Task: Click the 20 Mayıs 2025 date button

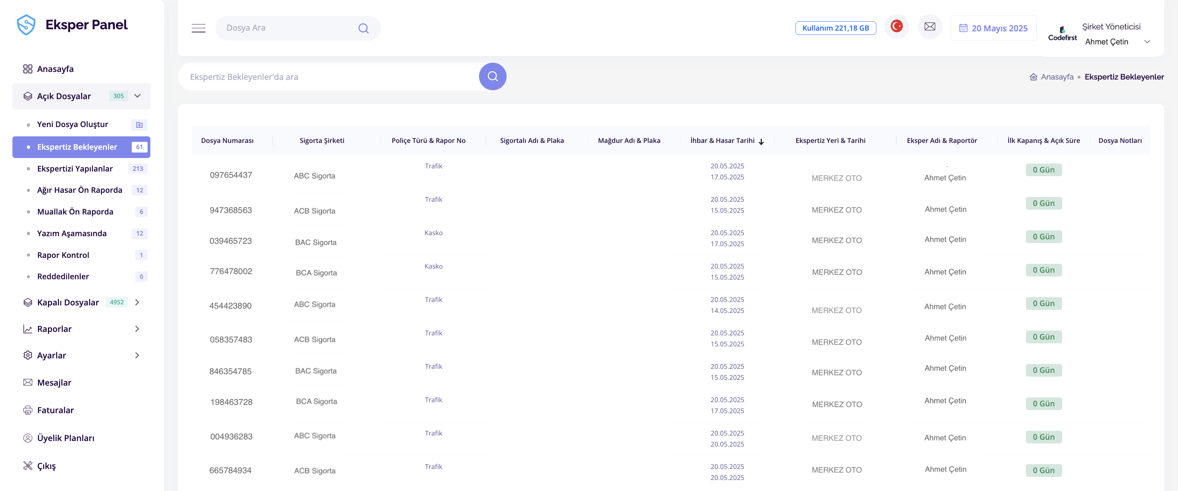Action: [993, 28]
